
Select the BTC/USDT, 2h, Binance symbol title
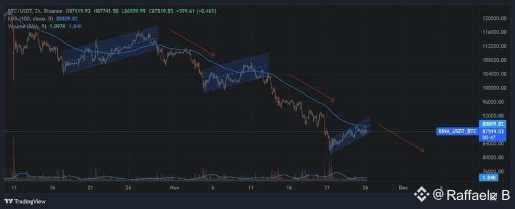pos(35,11)
